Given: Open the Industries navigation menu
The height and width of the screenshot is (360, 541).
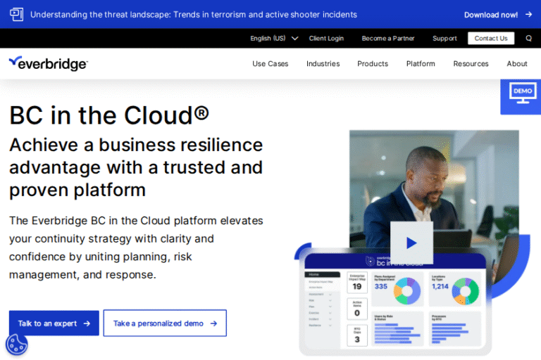Looking at the screenshot, I should (323, 63).
